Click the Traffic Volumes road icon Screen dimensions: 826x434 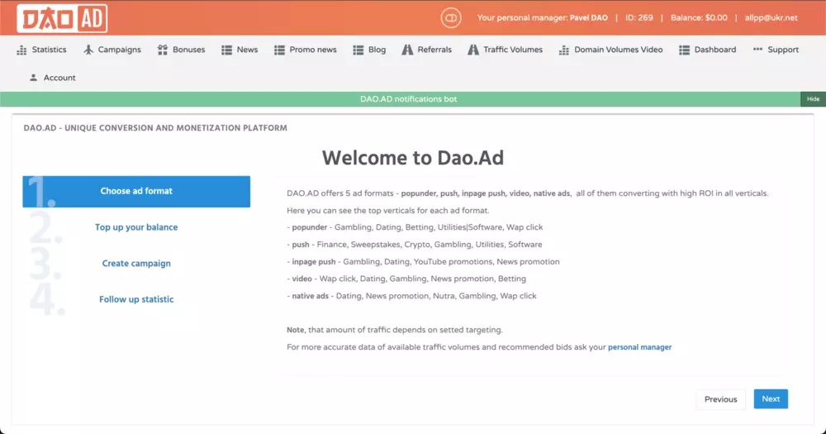473,50
